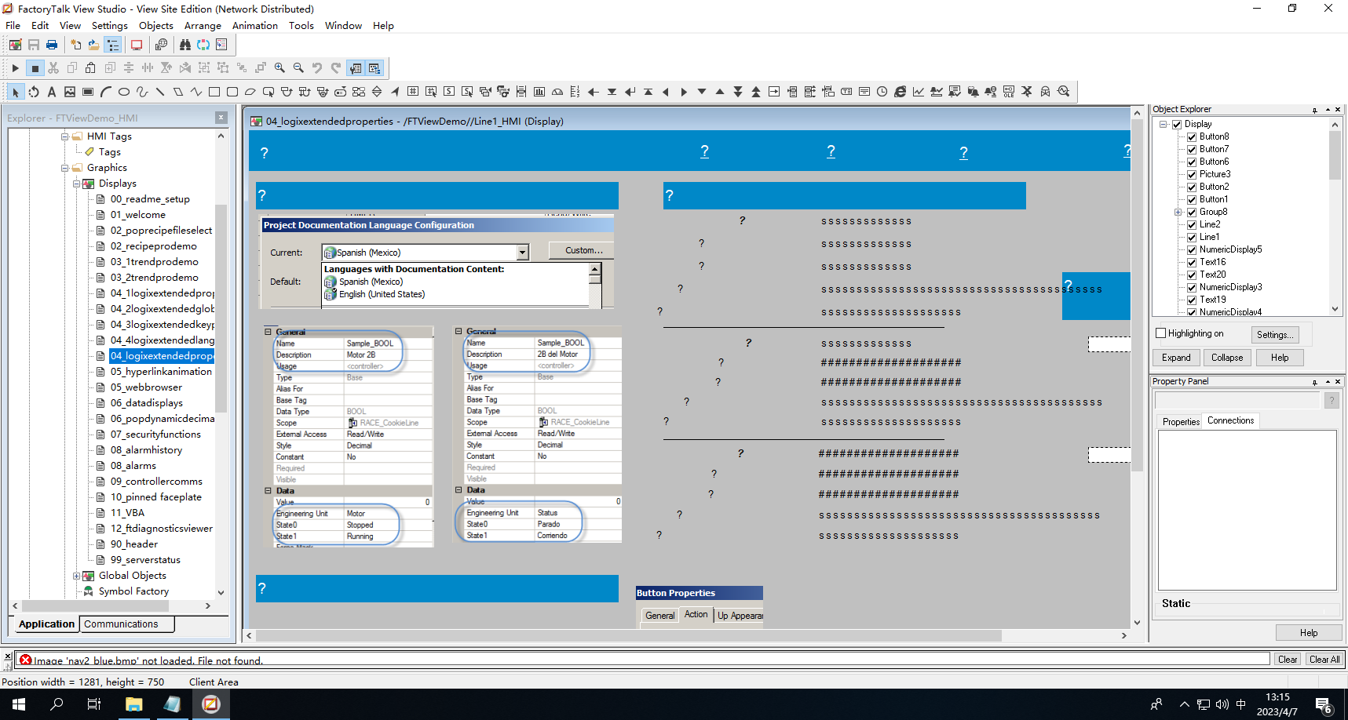Select the OLE object tool
The height and width of the screenshot is (720, 1348).
1009,92
